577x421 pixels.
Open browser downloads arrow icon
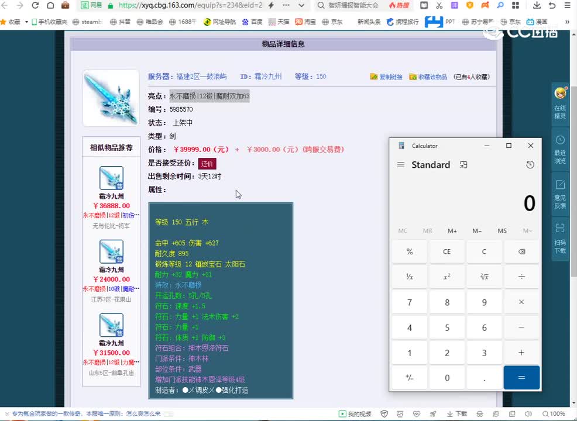(x=537, y=5)
